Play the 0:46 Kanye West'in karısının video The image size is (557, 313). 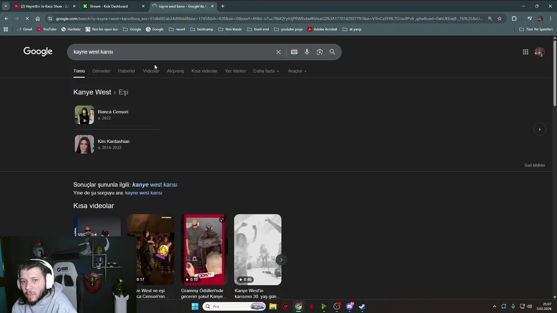pos(258,250)
